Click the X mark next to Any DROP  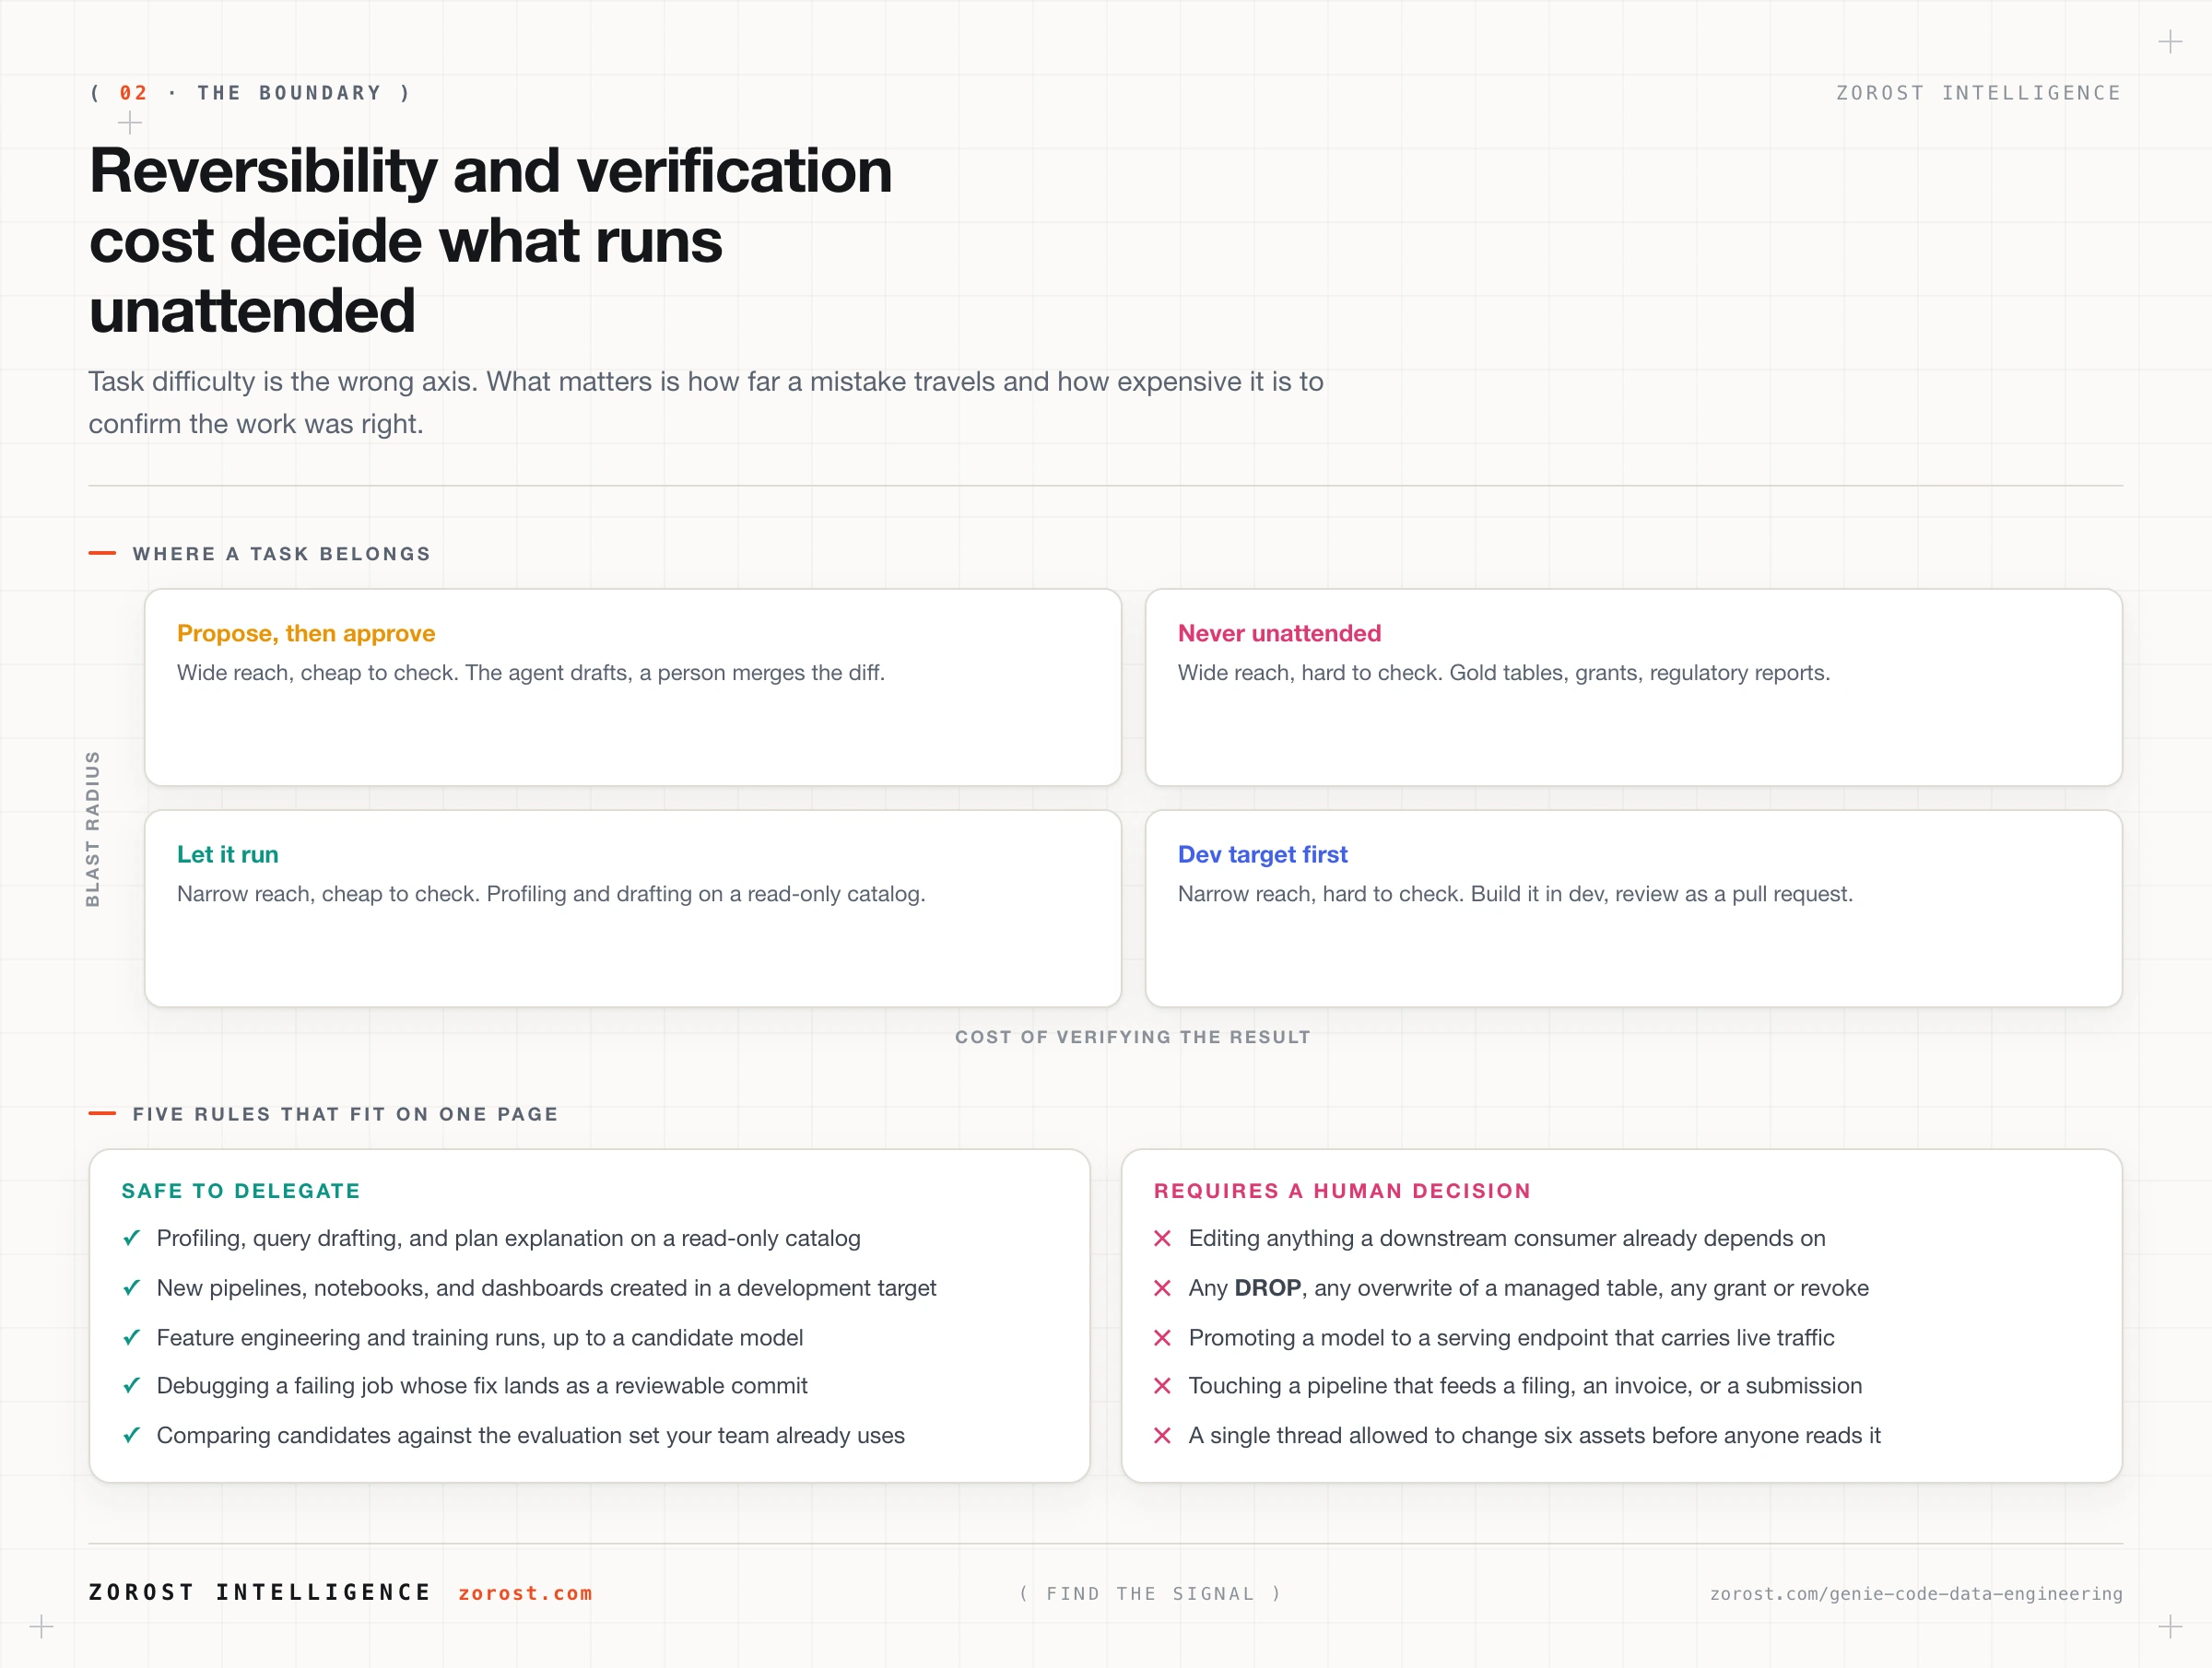coord(1162,1288)
